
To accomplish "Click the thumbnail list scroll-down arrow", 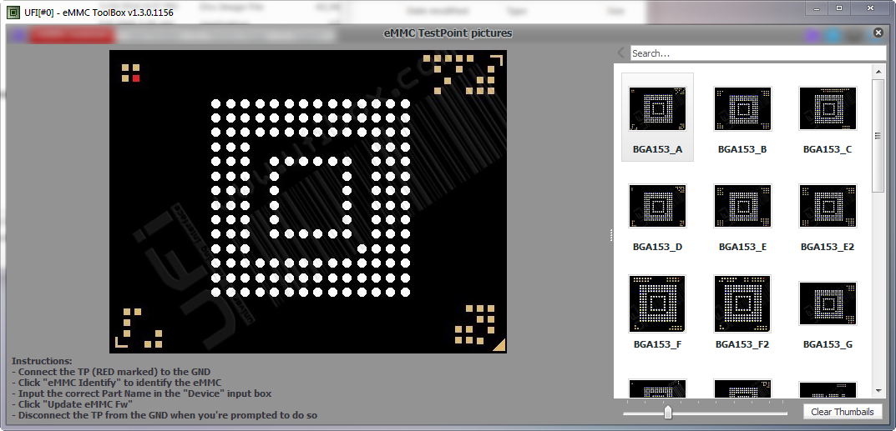I will click(878, 391).
